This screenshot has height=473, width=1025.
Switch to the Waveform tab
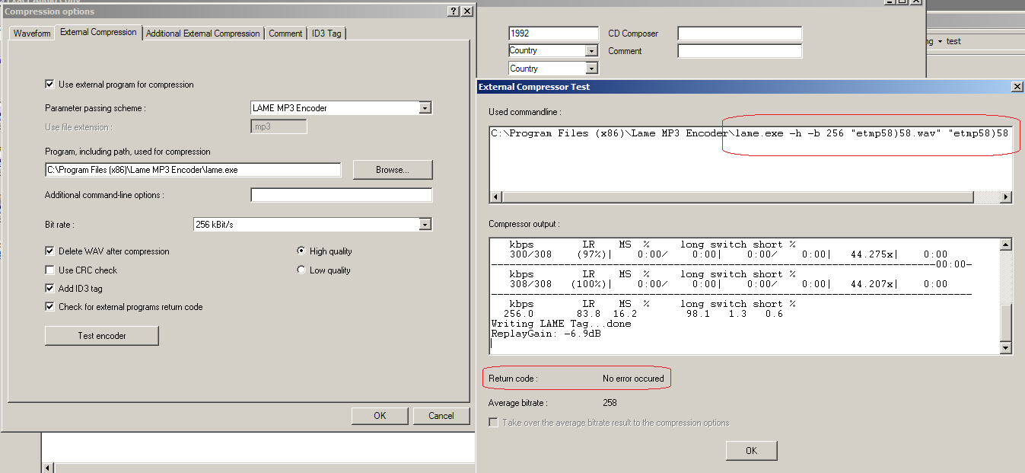(32, 34)
